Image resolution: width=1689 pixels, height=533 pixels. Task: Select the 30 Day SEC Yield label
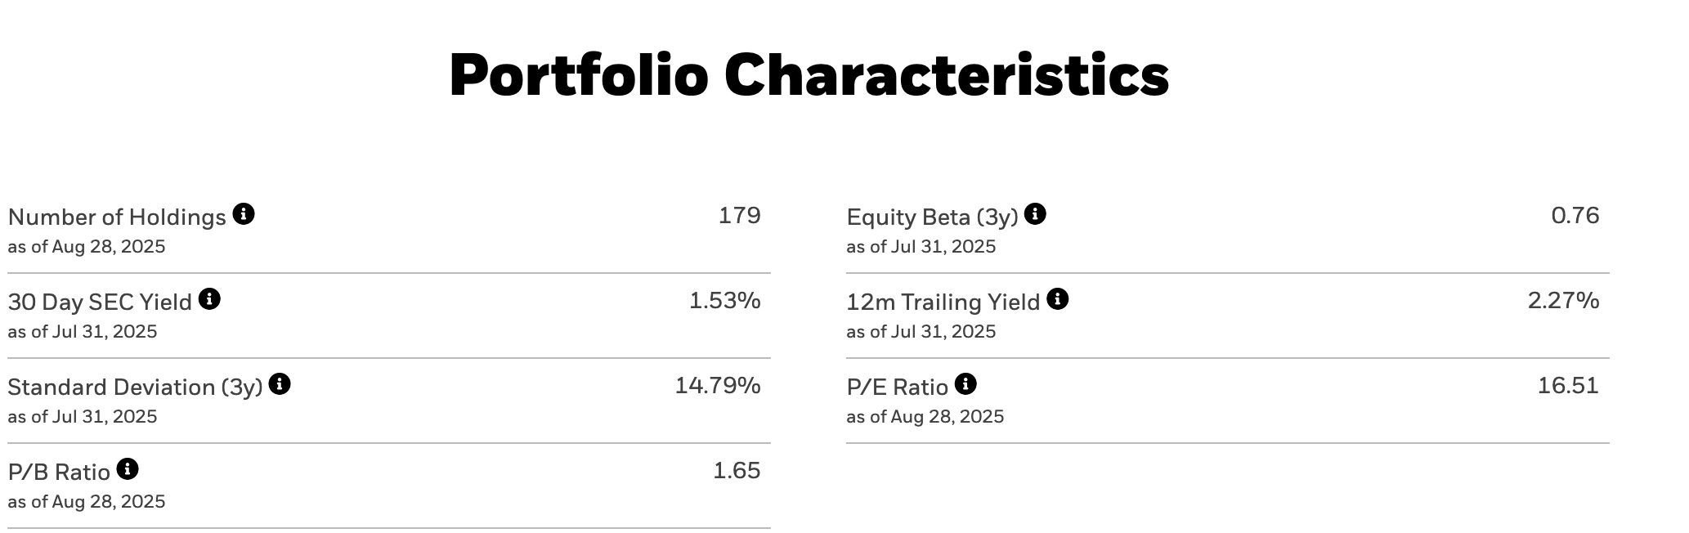(x=100, y=302)
